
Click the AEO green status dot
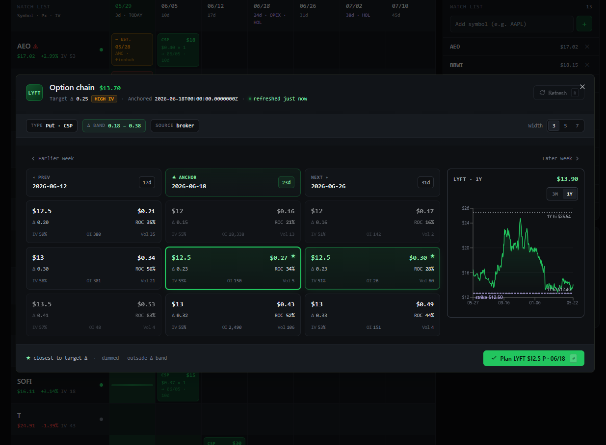tap(101, 49)
